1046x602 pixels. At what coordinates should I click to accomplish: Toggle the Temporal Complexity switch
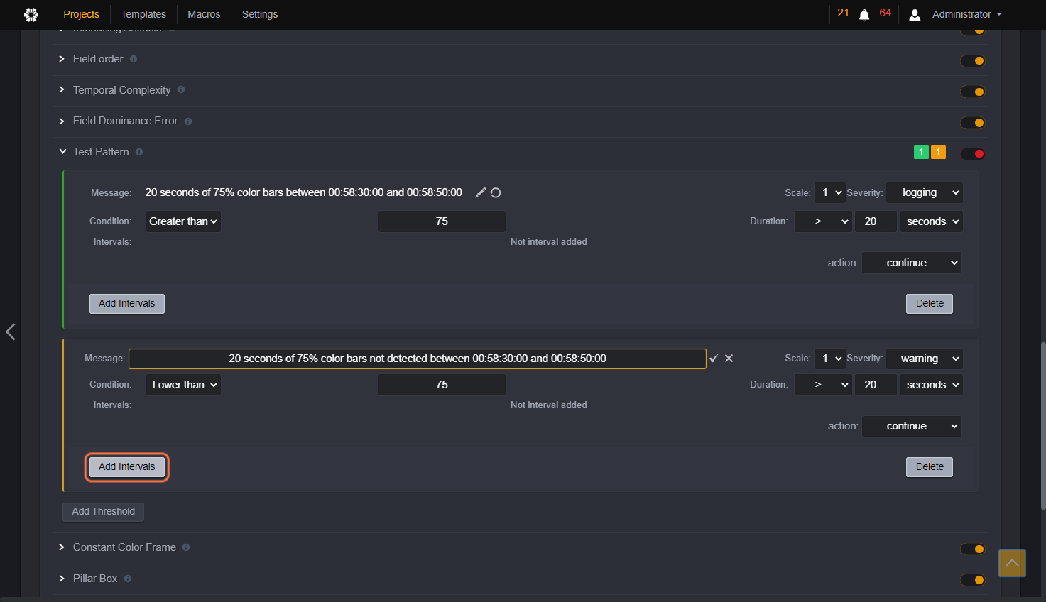tap(973, 92)
